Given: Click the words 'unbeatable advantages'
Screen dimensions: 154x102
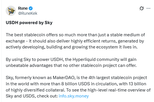Looking at the screenshot, I should pyautogui.click(x=29, y=65).
